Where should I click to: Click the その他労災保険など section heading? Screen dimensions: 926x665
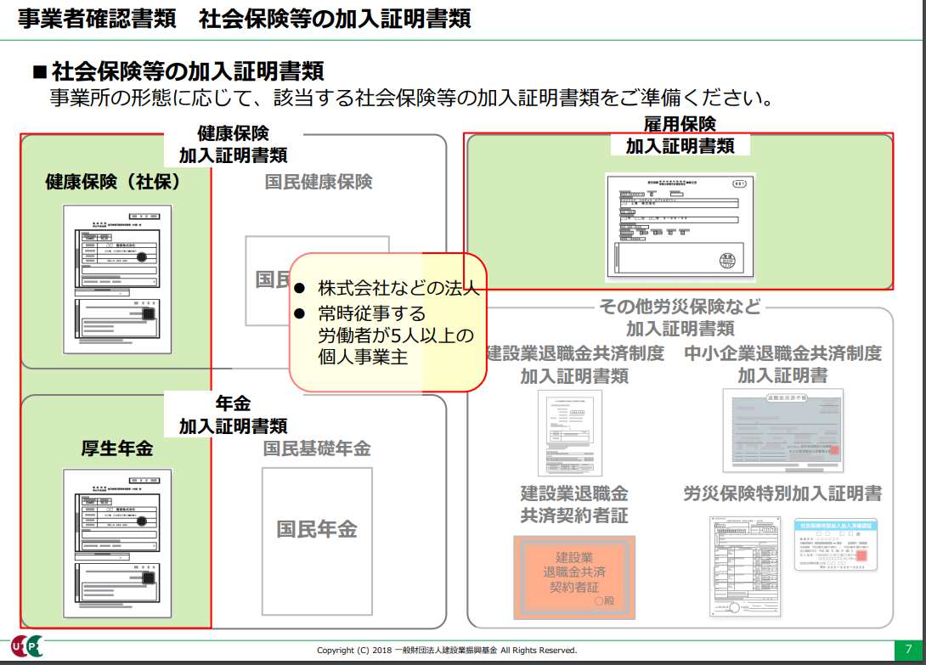pos(680,307)
